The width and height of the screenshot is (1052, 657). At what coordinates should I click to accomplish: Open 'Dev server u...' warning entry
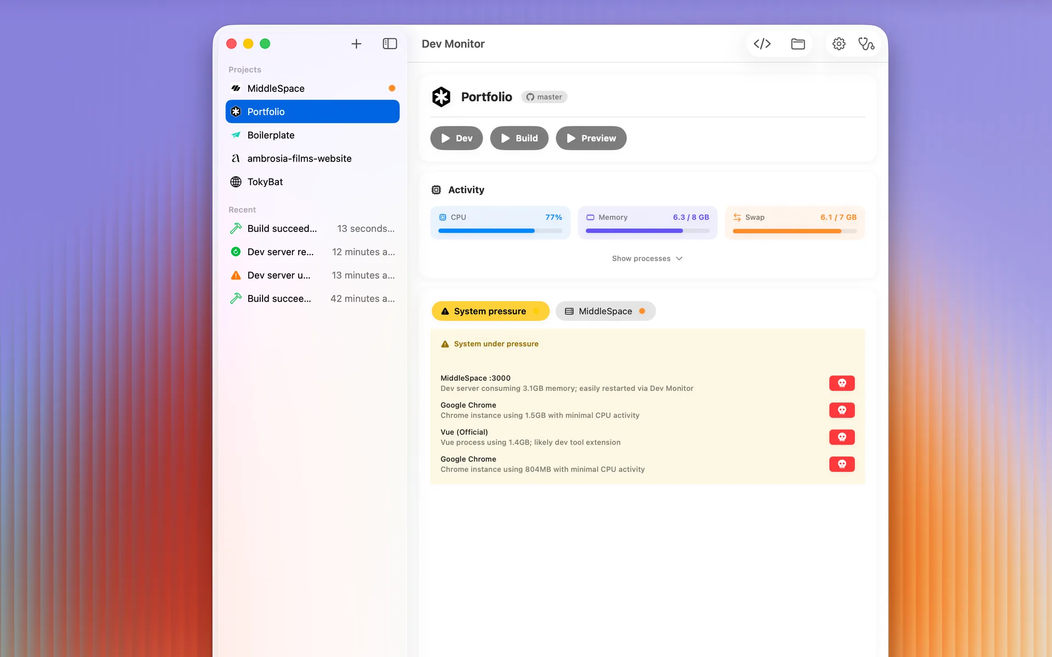pyautogui.click(x=312, y=275)
